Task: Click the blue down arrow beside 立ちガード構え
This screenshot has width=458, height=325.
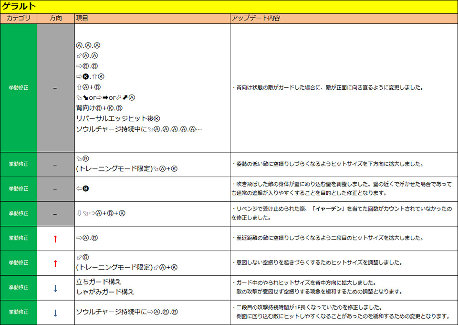Action: 55,288
